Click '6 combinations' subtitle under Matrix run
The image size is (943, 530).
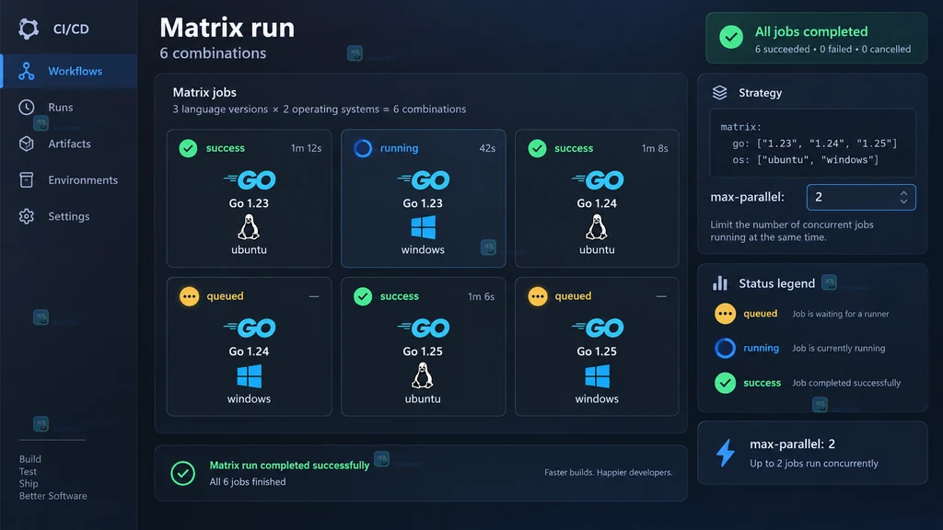[213, 53]
